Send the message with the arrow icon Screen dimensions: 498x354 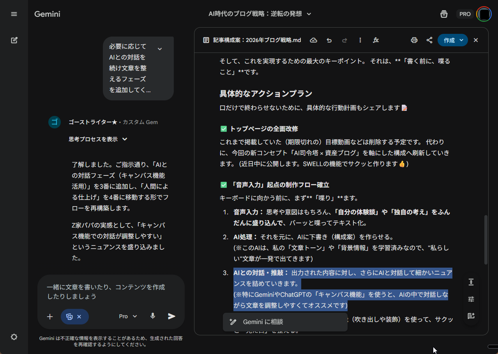[x=171, y=316]
